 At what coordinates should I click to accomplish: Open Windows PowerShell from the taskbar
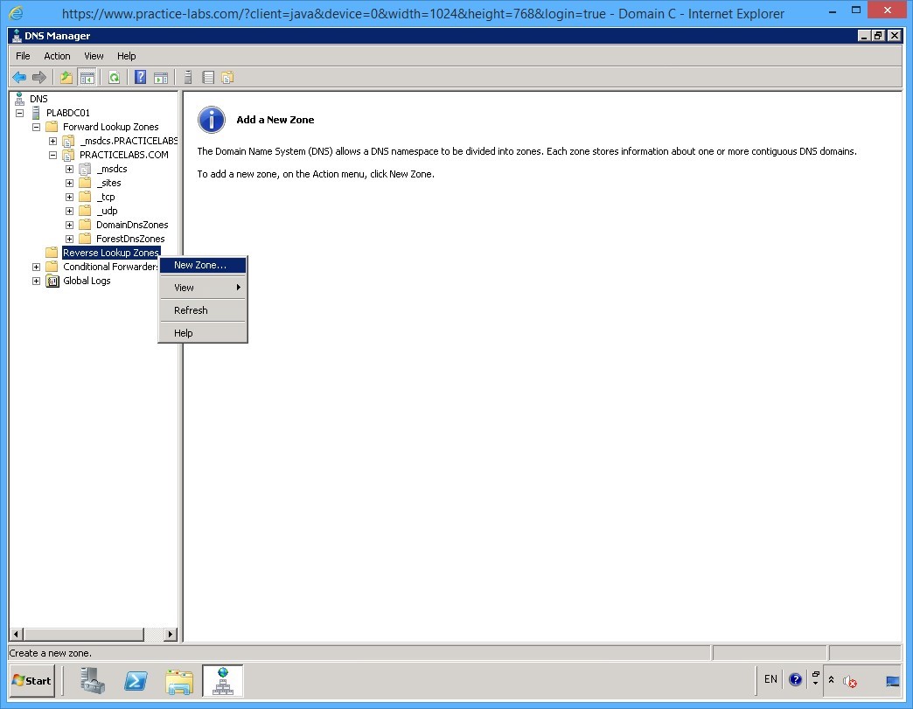(136, 681)
